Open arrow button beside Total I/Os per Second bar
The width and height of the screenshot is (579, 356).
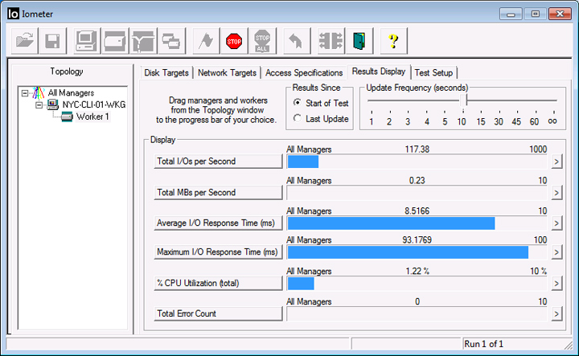click(556, 162)
